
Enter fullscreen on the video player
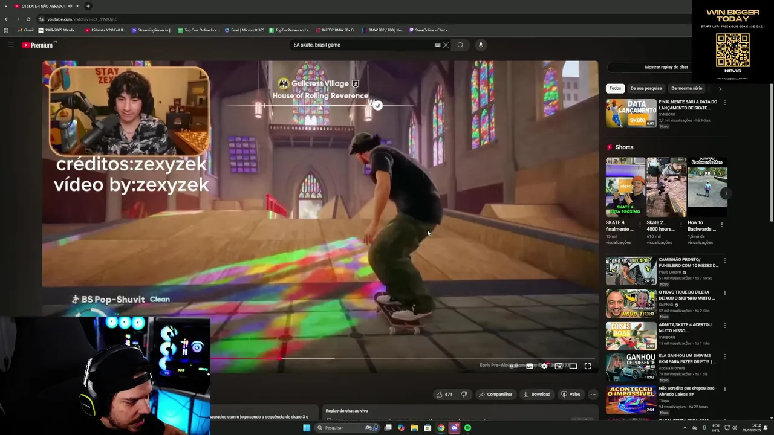(588, 366)
